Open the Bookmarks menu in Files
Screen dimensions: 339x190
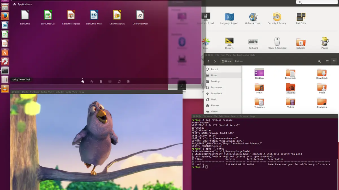click(243, 55)
